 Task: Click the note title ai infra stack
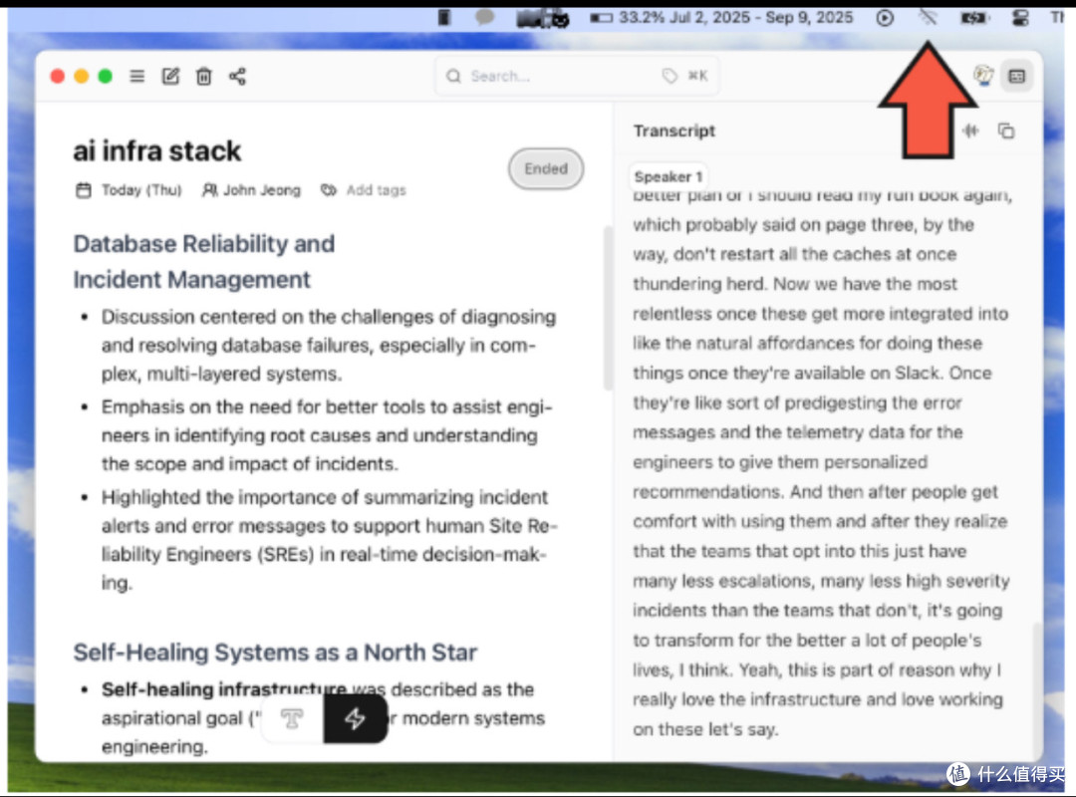click(x=157, y=151)
